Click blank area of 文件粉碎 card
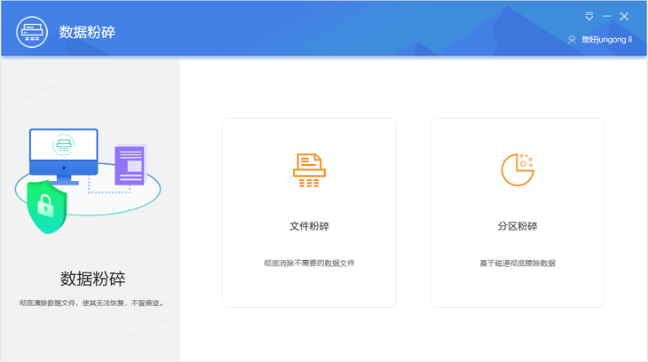648x362 pixels. point(309,289)
